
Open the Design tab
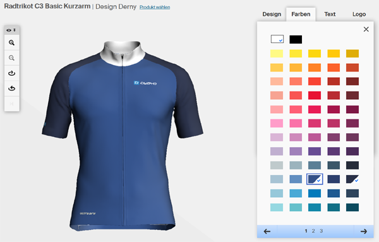point(272,15)
